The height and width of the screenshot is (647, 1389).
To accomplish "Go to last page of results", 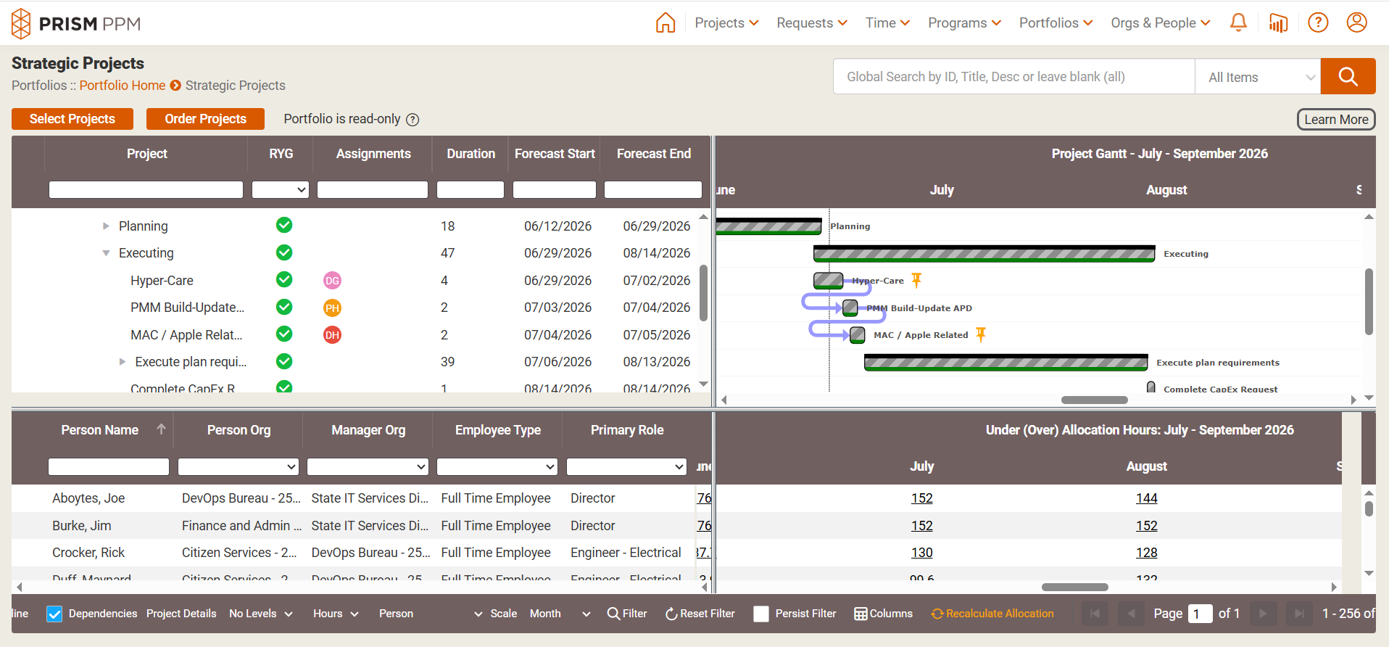I will point(1299,614).
